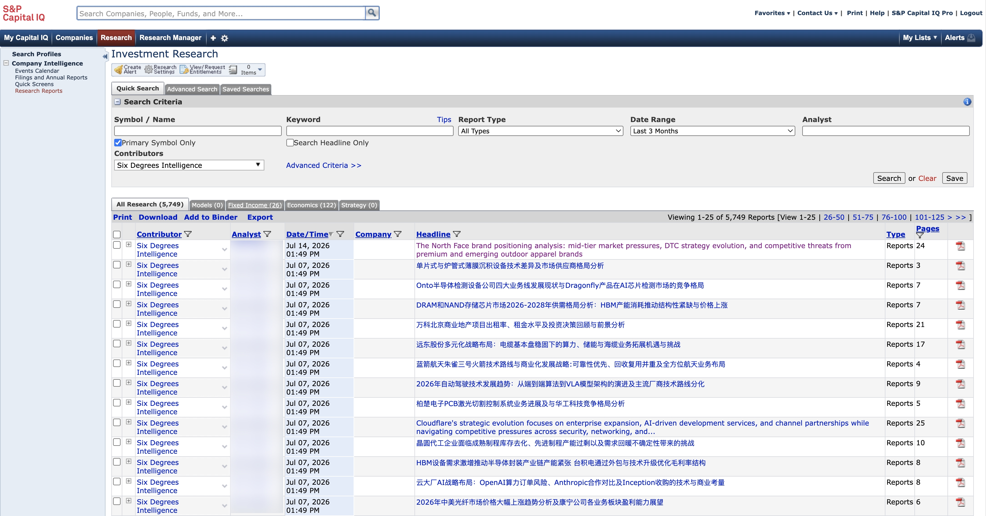
Task: Open Research Settings toolbar icon
Action: [x=160, y=69]
